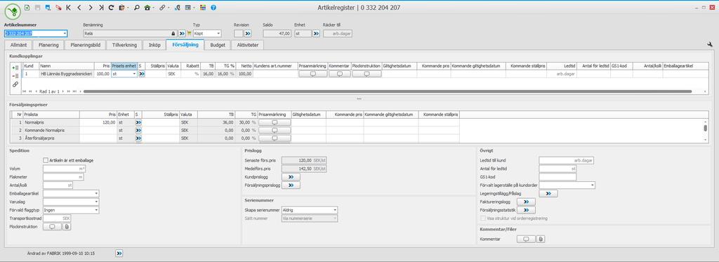Screen dimensions: 719x262
Task: Click the Kundkopplingar horizontal scrollbar
Action: 388,91
